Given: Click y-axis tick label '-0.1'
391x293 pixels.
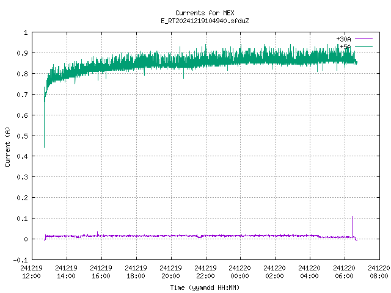Looking at the screenshot, I should click(20, 260).
